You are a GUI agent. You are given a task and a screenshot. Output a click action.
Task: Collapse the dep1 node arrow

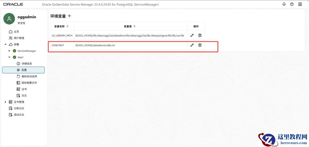(9, 57)
